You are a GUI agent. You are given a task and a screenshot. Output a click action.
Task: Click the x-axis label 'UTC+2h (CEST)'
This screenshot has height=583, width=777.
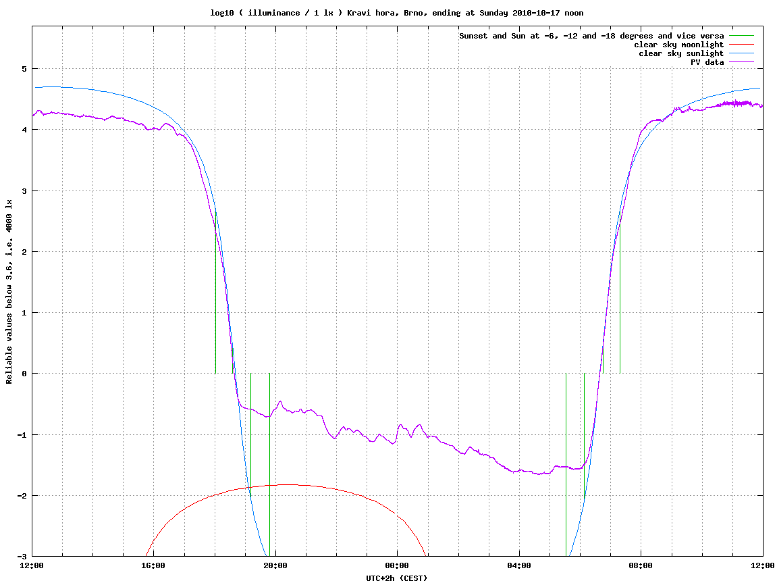coord(396,578)
